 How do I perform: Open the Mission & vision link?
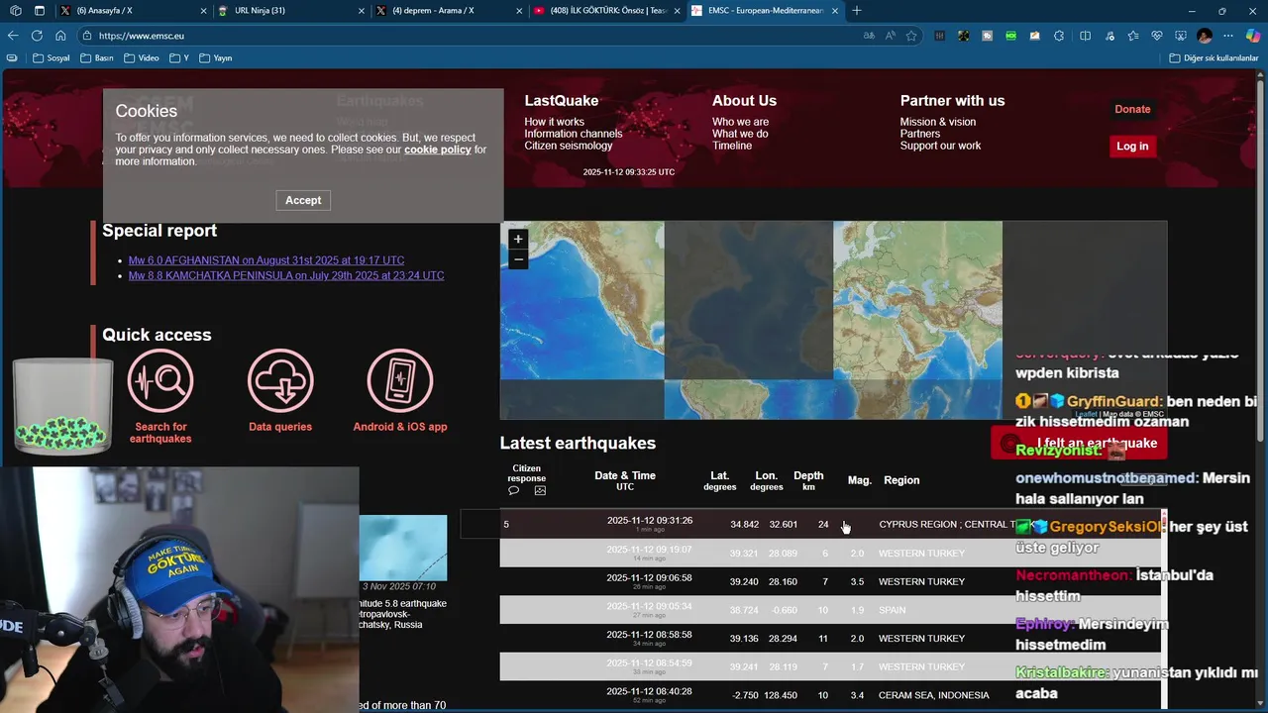(x=938, y=122)
